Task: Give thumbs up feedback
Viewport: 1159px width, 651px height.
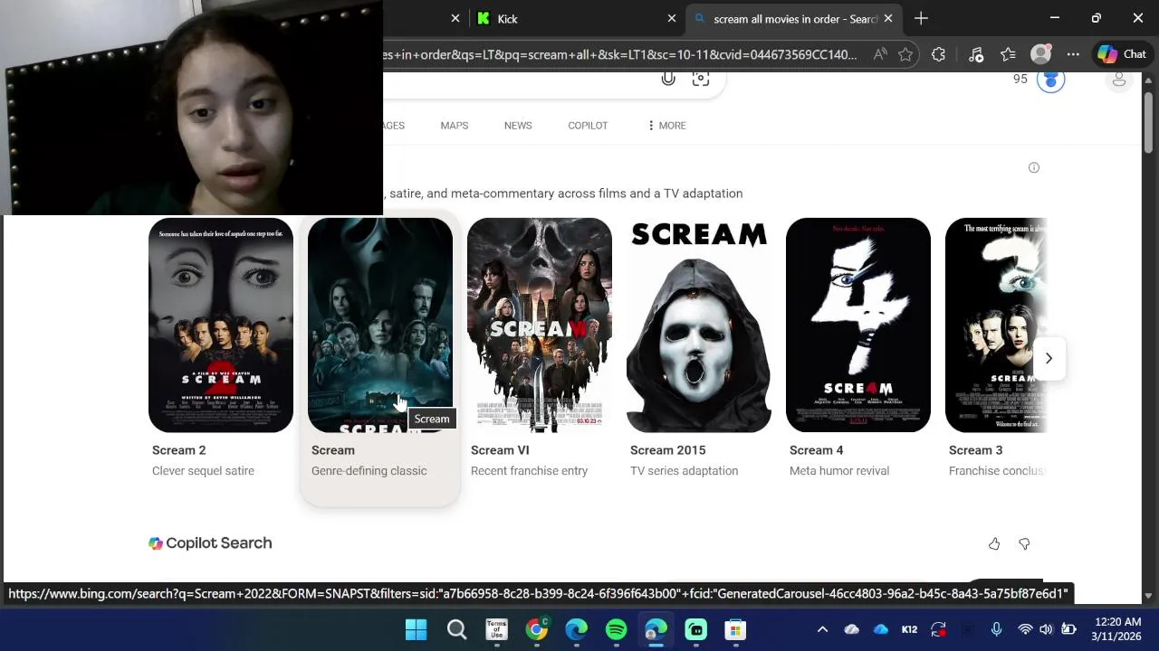Action: point(994,543)
